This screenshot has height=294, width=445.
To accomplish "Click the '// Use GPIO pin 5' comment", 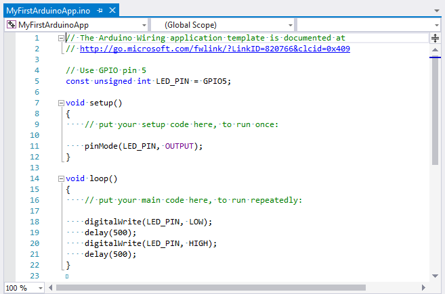I will coord(106,70).
